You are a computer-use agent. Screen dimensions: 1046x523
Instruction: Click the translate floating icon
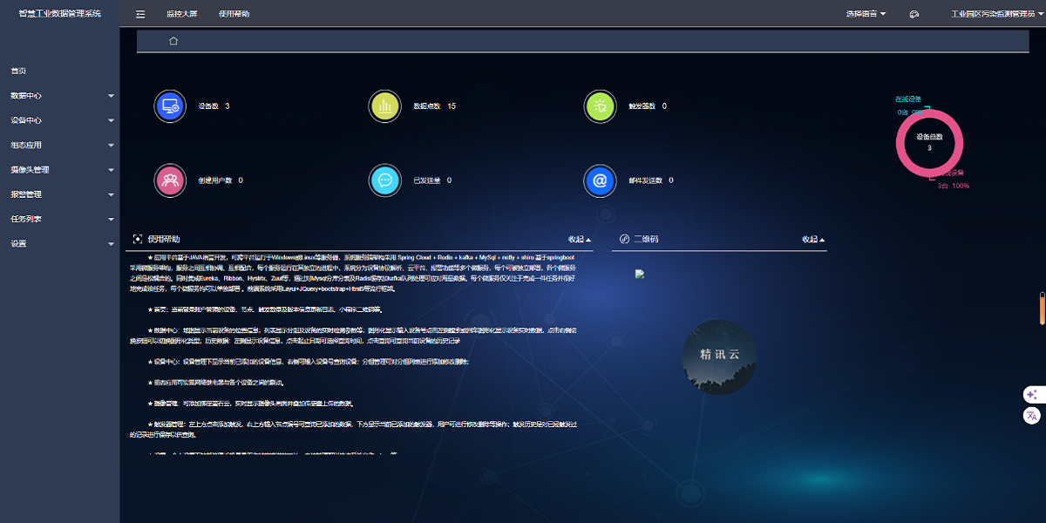point(1032,416)
